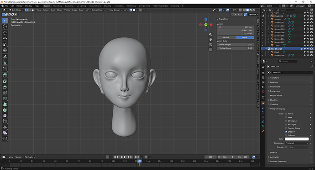Viewport: 315px width, 170px height.
Task: Open the Mesh menu
Action: pos(59,10)
